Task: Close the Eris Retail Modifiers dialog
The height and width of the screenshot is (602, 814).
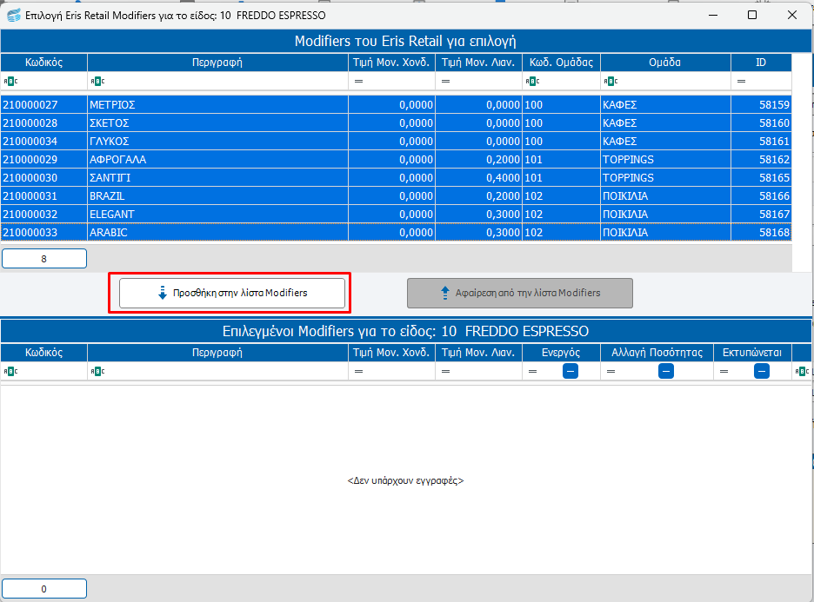Action: (x=791, y=15)
